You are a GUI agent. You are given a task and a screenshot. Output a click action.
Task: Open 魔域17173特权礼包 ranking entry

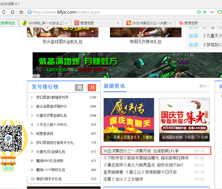click(50, 170)
